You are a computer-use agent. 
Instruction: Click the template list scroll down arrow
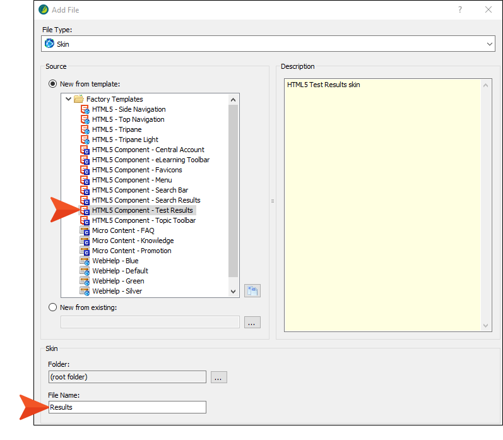point(234,292)
